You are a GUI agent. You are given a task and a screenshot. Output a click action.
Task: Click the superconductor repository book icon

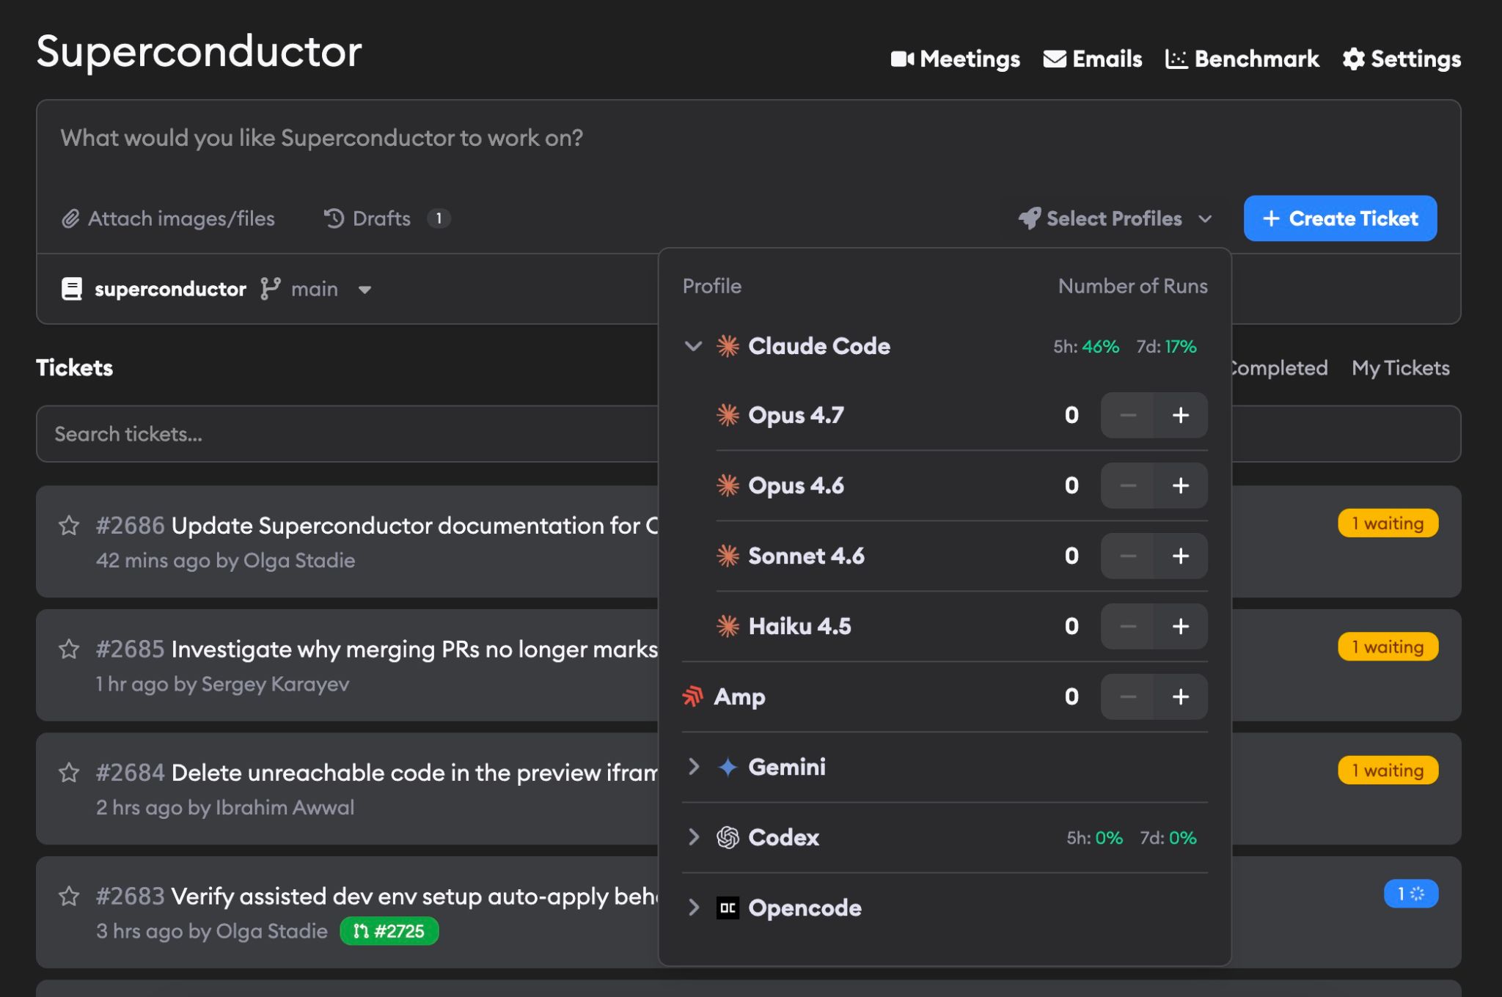tap(71, 289)
